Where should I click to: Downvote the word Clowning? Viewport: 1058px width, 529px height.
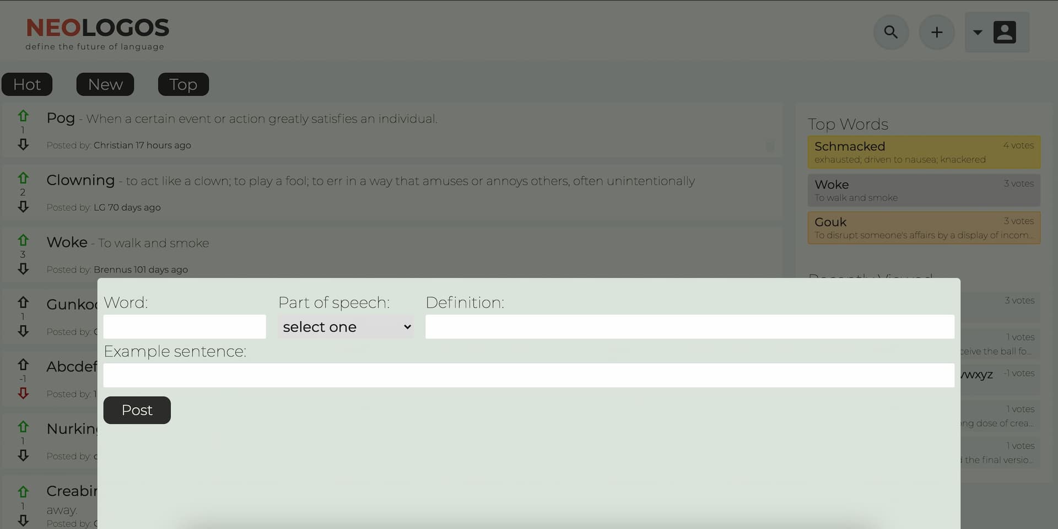[x=23, y=207]
